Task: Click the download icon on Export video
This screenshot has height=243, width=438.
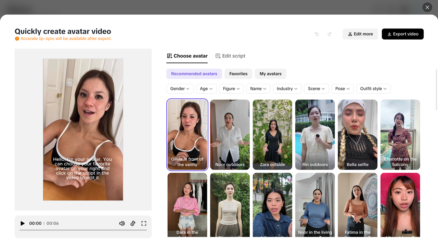Action: pyautogui.click(x=389, y=34)
